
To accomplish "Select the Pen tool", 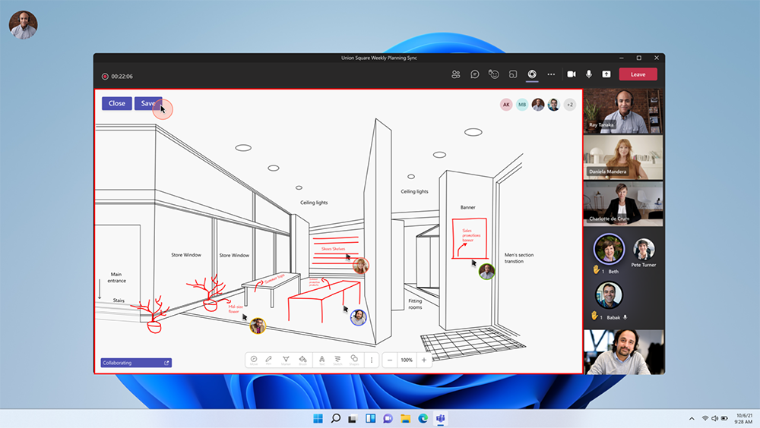I will (x=268, y=360).
